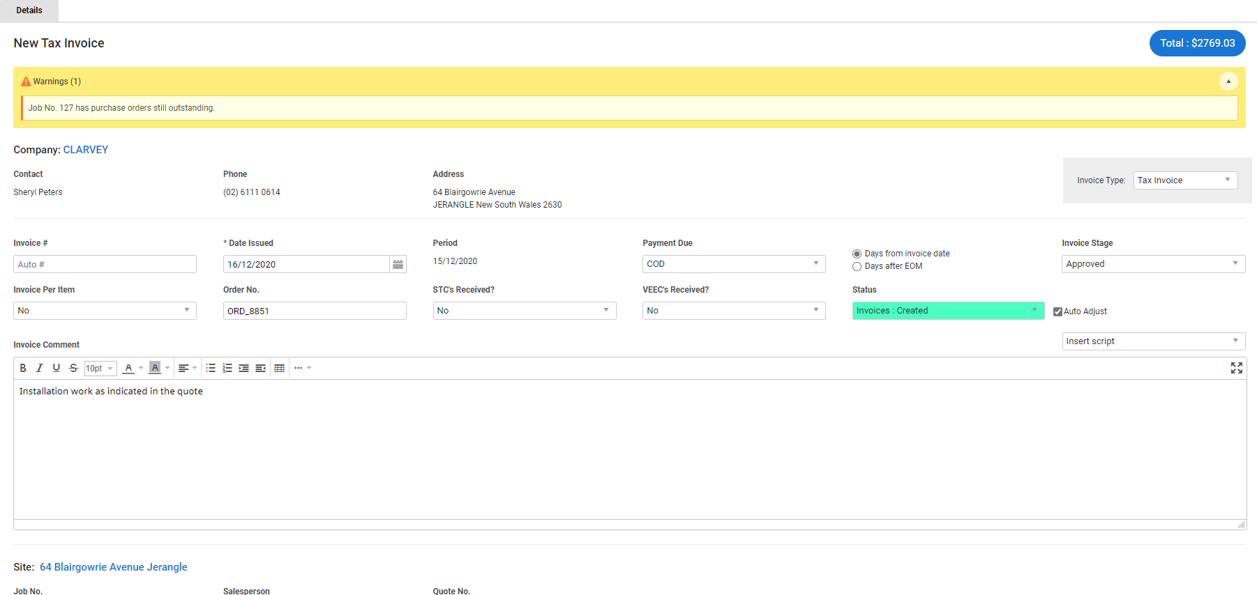
Task: Open the VEEC's Received dropdown
Action: [x=734, y=311]
